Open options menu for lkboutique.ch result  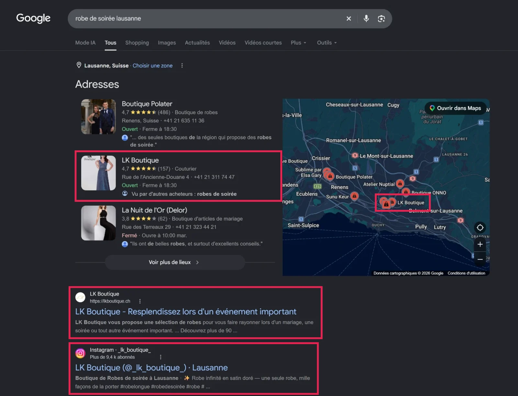[140, 301]
